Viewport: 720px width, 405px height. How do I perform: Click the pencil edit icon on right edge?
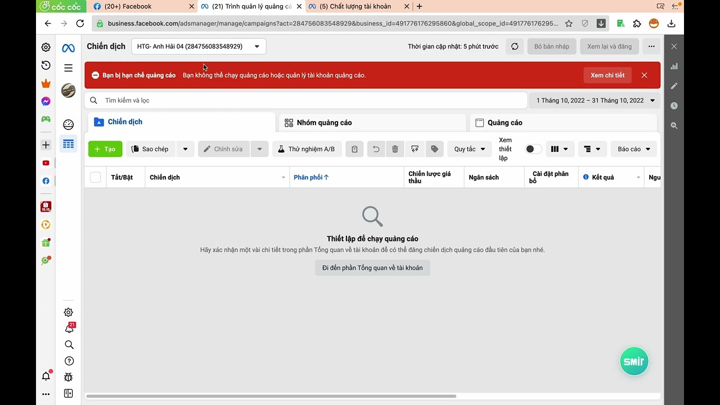coord(674,86)
